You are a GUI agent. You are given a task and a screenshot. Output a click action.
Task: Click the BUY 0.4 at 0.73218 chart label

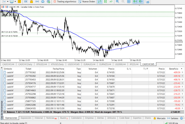pos(9,36)
